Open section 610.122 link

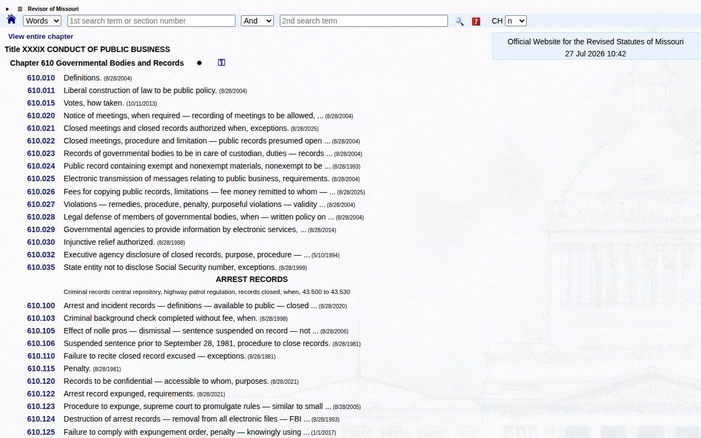(x=41, y=394)
